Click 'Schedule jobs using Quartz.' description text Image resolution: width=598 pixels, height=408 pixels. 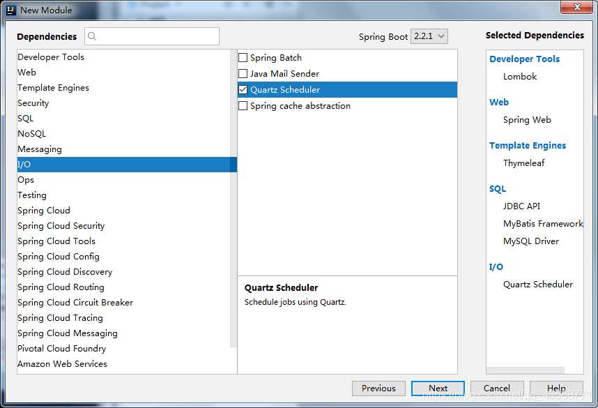click(x=296, y=302)
